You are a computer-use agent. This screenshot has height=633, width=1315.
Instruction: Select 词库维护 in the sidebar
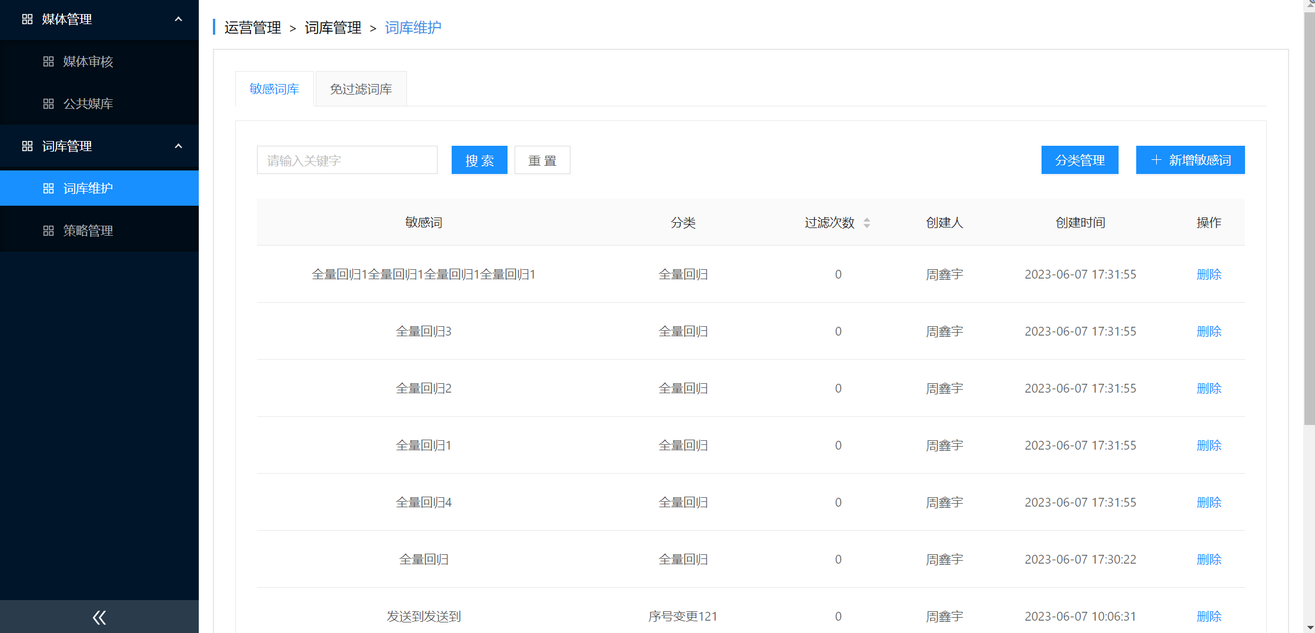(x=99, y=188)
